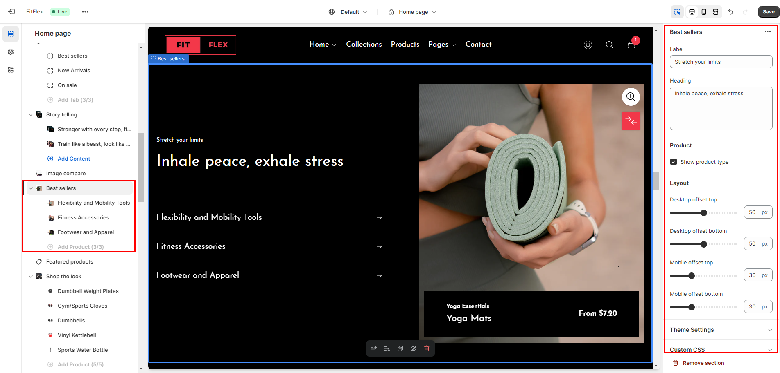Duplicate section using floating toolbar icon
780x373 pixels.
[400, 348]
